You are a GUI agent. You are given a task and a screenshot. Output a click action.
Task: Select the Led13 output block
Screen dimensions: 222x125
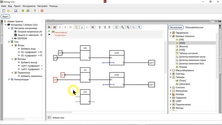click(x=152, y=62)
